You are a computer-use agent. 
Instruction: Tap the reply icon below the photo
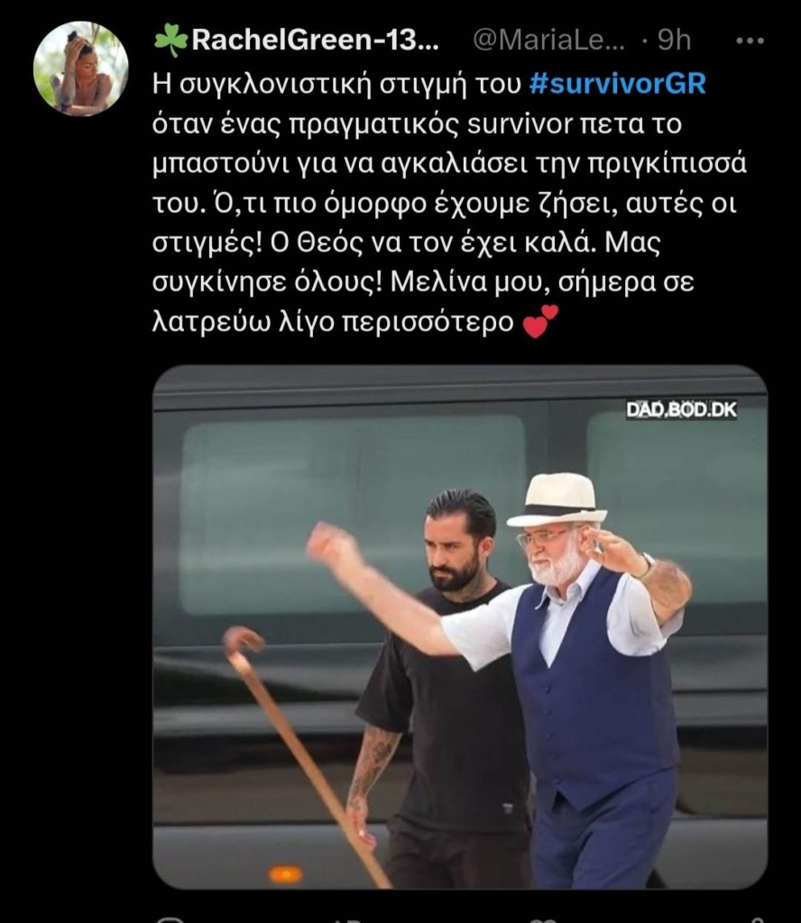coord(170,919)
